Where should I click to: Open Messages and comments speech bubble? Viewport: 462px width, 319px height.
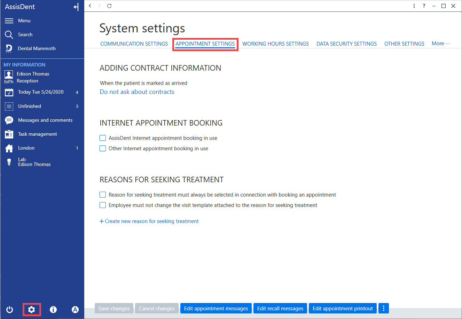[9, 120]
